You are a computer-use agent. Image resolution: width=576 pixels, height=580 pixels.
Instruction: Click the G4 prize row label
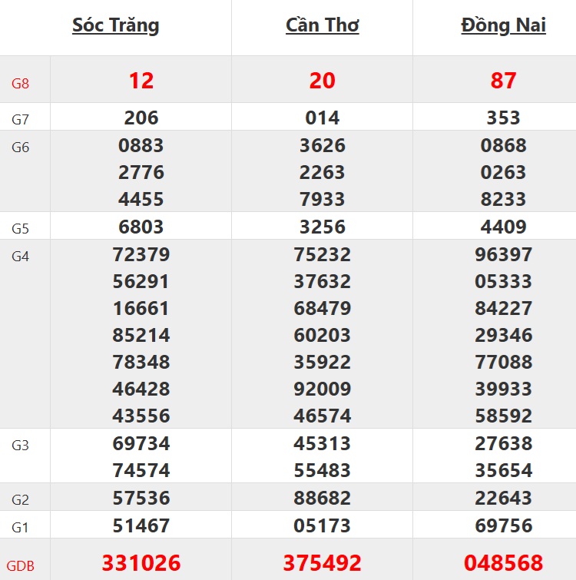click(21, 257)
